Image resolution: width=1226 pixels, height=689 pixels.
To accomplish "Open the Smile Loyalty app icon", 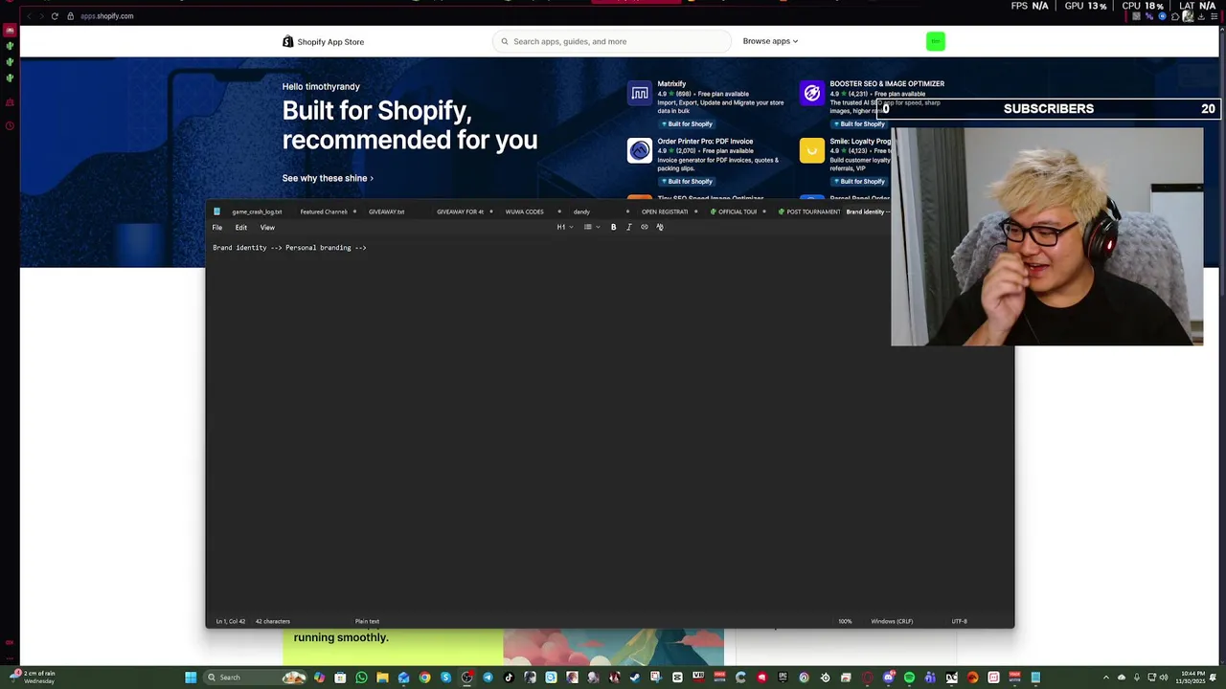I will (x=812, y=150).
